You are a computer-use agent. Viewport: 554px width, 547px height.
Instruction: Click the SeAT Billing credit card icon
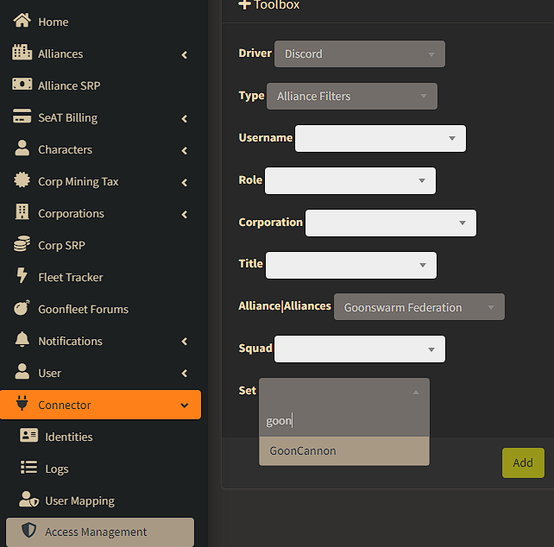22,117
